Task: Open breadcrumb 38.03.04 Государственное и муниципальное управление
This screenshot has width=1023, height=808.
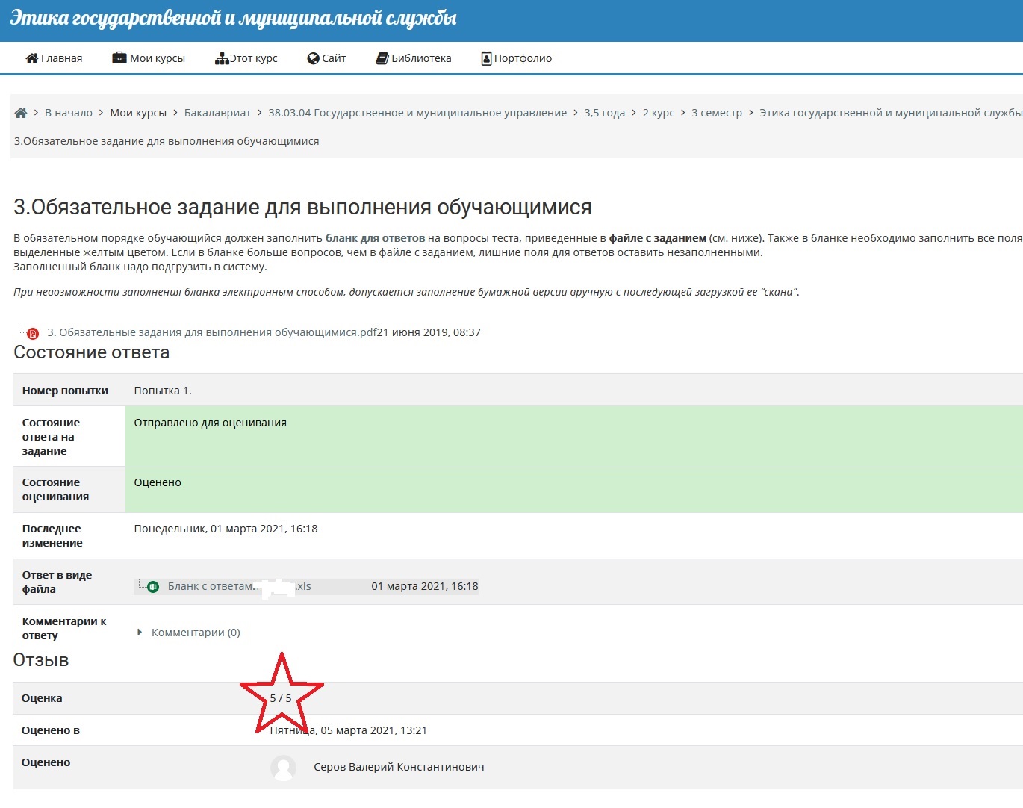Action: point(417,113)
